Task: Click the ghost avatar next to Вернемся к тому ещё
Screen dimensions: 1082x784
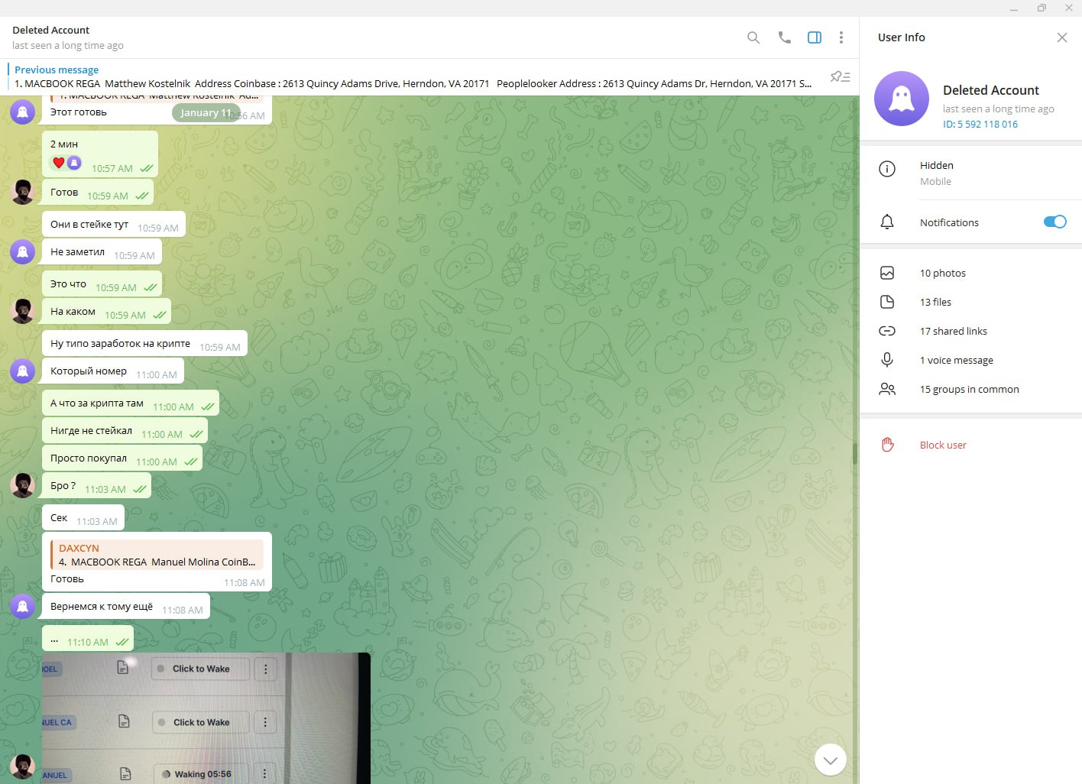Action: pos(23,606)
